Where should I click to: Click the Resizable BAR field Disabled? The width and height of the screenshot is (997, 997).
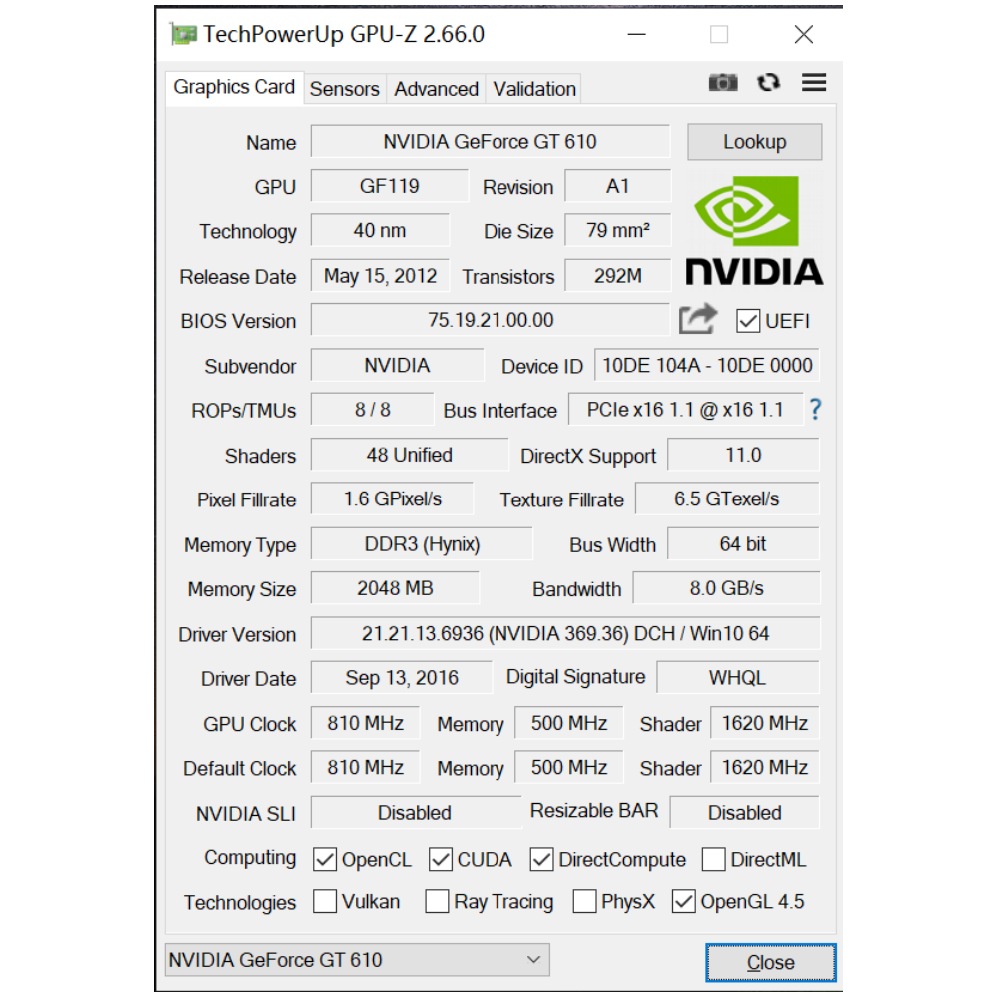coord(745,812)
